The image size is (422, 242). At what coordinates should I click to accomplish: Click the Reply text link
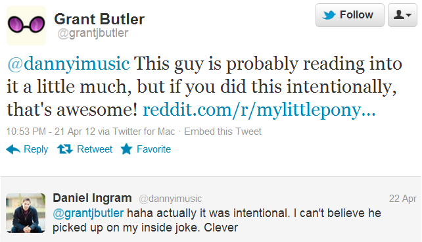pos(35,149)
